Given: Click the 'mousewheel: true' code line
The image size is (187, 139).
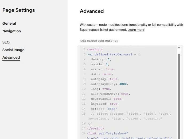Looking at the screenshot, I should click(106, 99).
